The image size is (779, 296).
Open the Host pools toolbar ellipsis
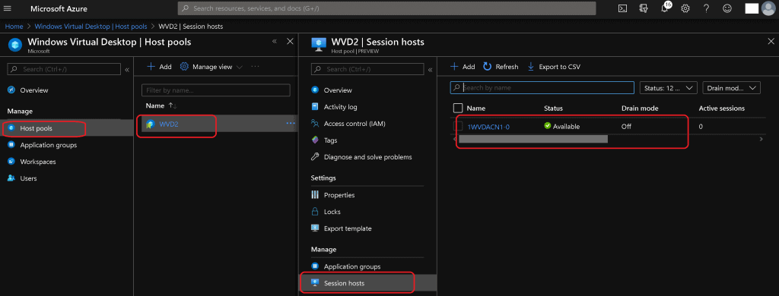click(255, 67)
